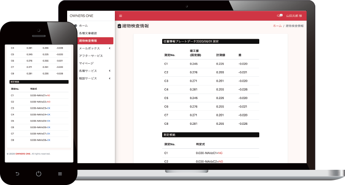Click 0.245 in laptop C5 row
The image size is (345, 185).
click(194, 98)
